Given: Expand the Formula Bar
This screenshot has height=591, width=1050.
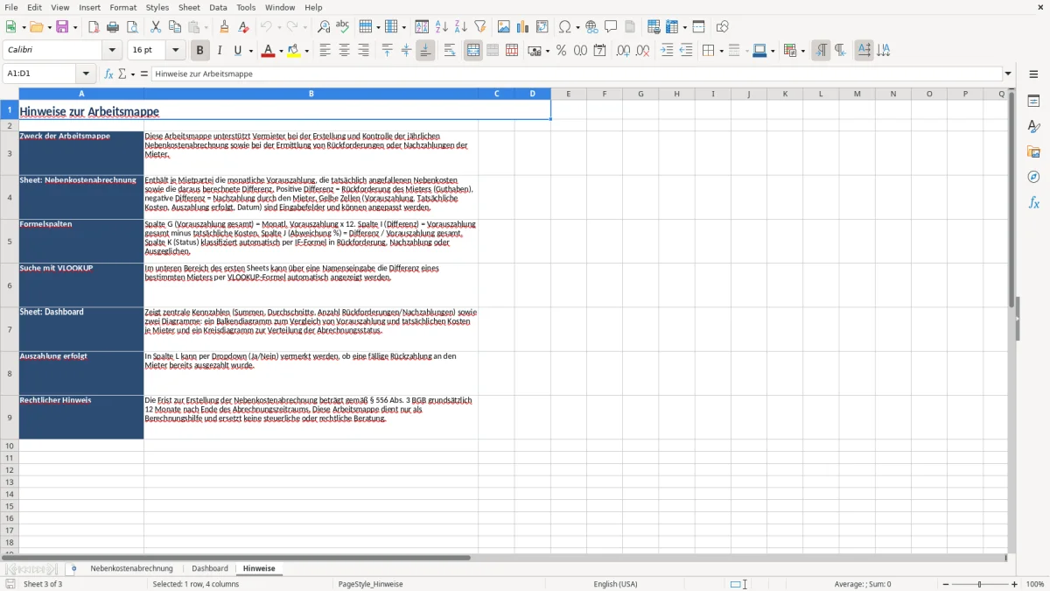Looking at the screenshot, I should [x=1008, y=74].
